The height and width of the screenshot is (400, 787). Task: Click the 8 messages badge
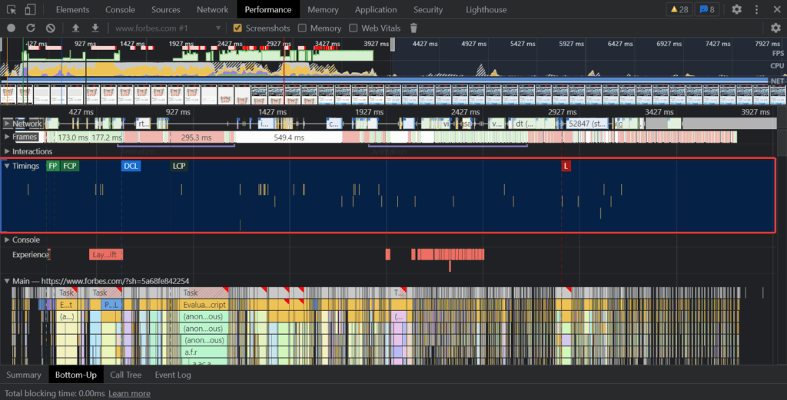pyautogui.click(x=707, y=9)
